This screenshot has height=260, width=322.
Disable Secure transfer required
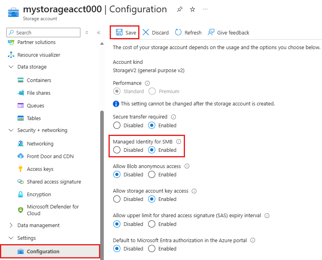click(x=117, y=125)
